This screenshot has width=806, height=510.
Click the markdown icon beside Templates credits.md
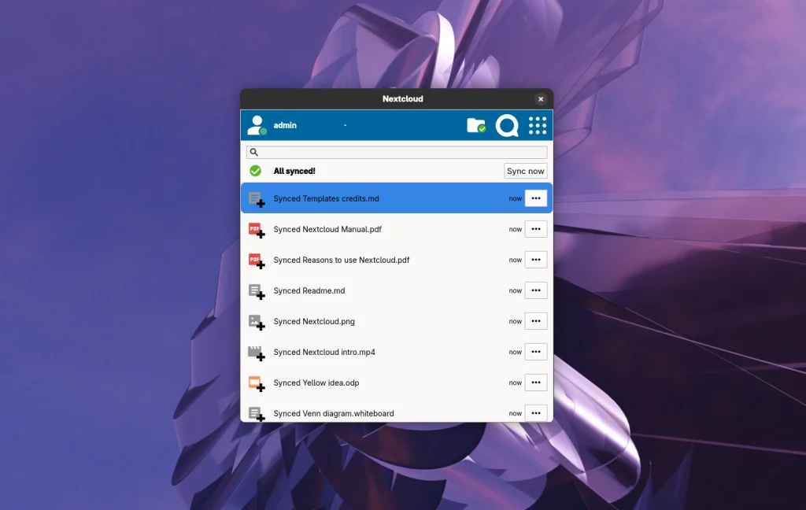(x=255, y=198)
